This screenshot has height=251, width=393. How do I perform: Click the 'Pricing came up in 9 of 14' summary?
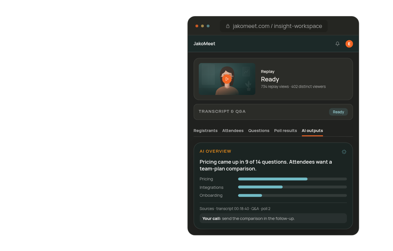coord(266,165)
